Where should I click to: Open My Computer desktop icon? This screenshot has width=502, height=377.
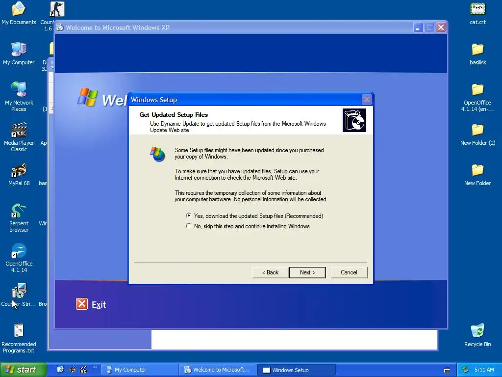pyautogui.click(x=19, y=54)
